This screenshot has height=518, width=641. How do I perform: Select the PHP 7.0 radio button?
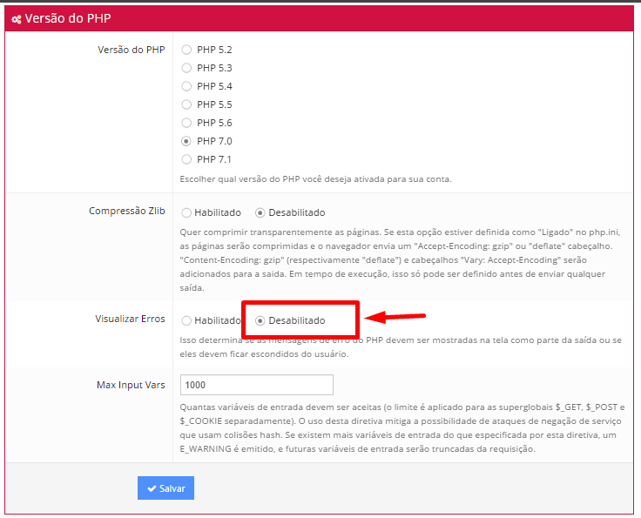[186, 141]
